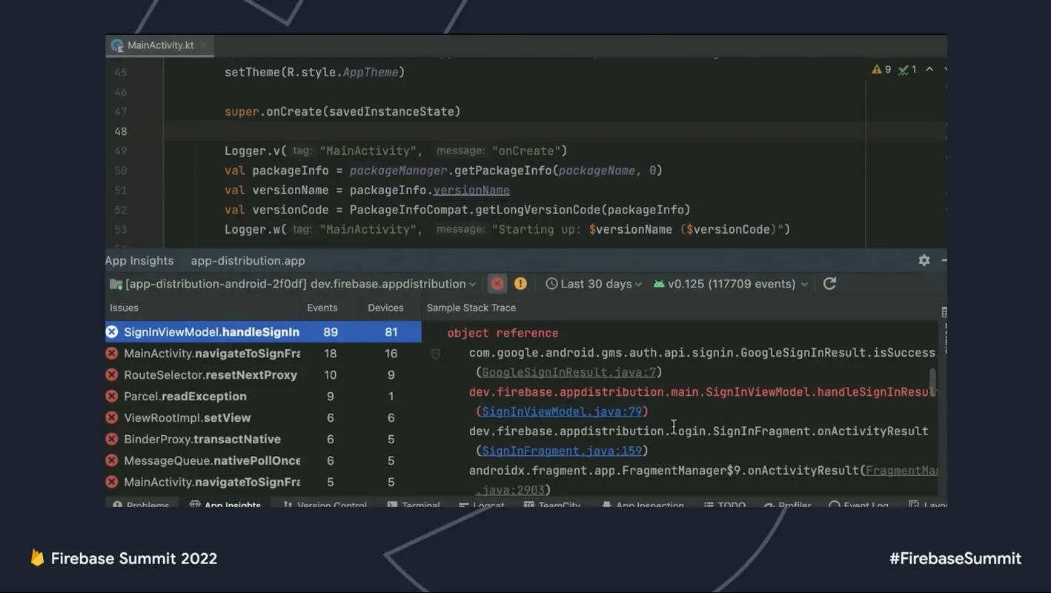Click the error icon beside RouteSelector.resetNextProxy
Screen dimensions: 1051x593
point(112,375)
